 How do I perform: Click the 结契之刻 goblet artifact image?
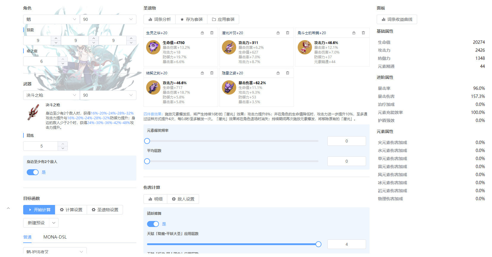pyautogui.click(x=153, y=87)
